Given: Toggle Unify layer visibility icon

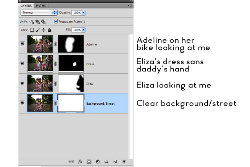Looking at the screenshot, I should [37, 22].
